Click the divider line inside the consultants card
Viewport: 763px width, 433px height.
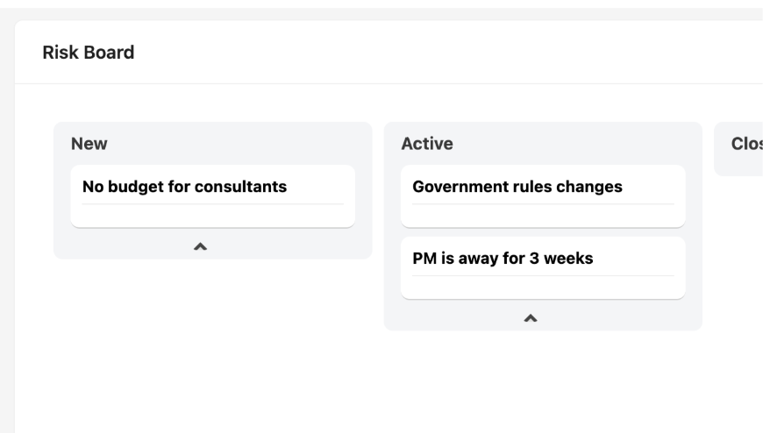point(212,204)
